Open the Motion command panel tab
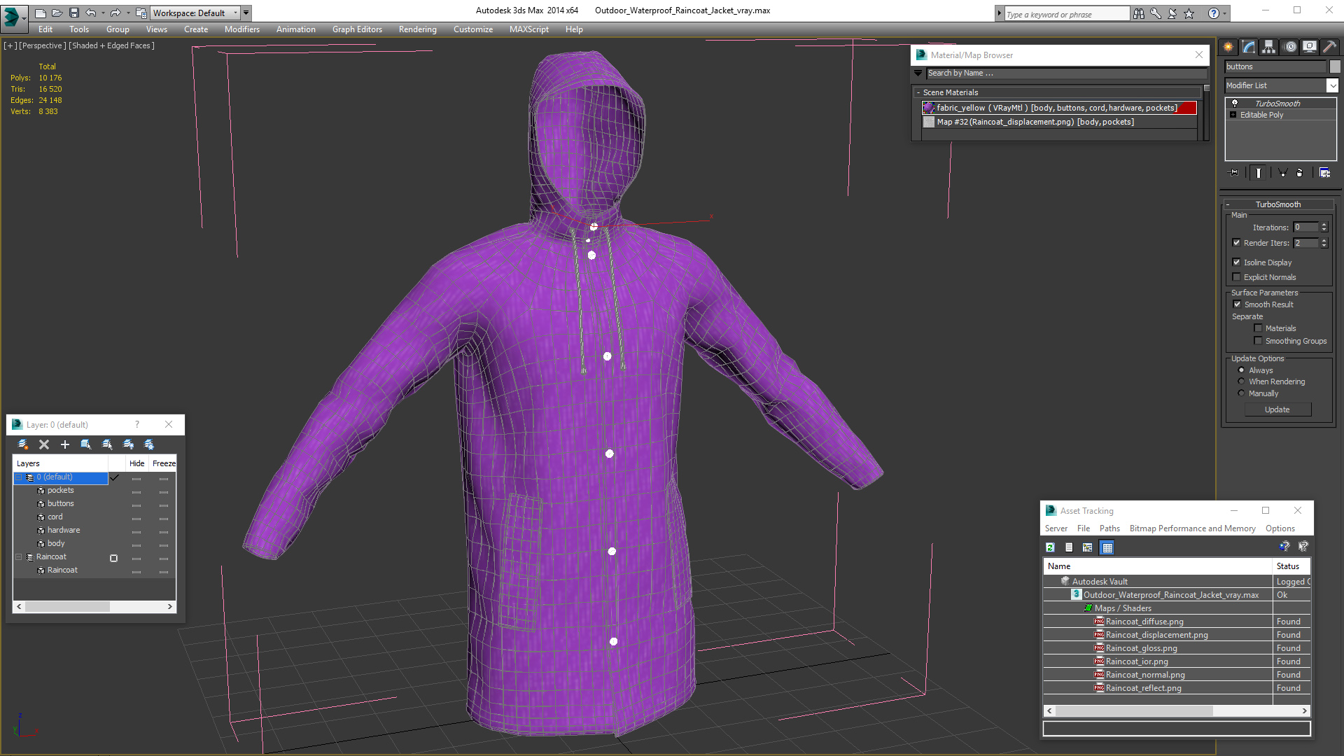1344x756 pixels. (x=1290, y=47)
